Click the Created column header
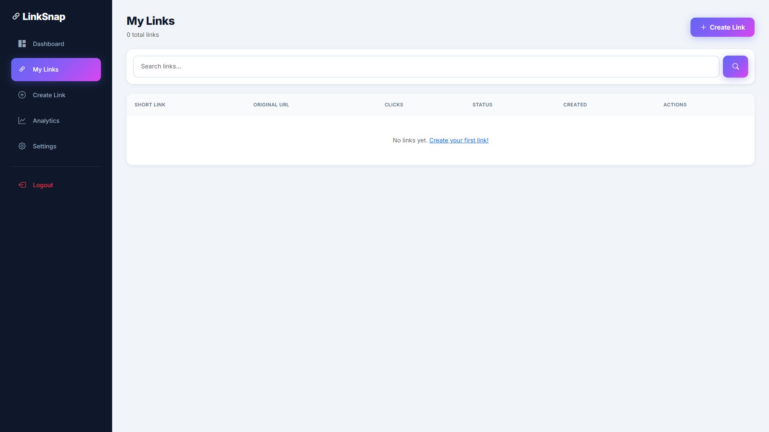The height and width of the screenshot is (432, 769). [x=575, y=105]
